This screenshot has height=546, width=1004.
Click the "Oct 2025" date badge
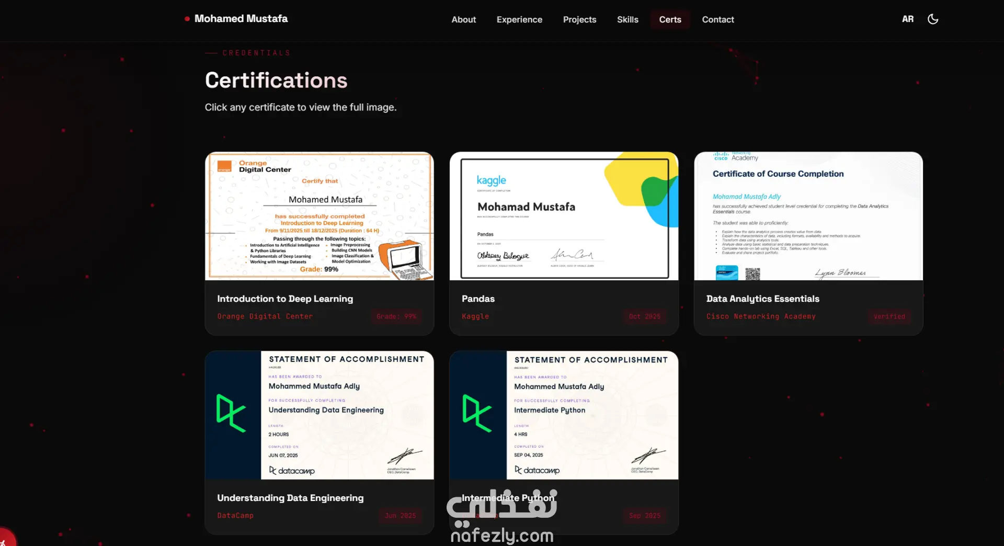click(x=645, y=316)
